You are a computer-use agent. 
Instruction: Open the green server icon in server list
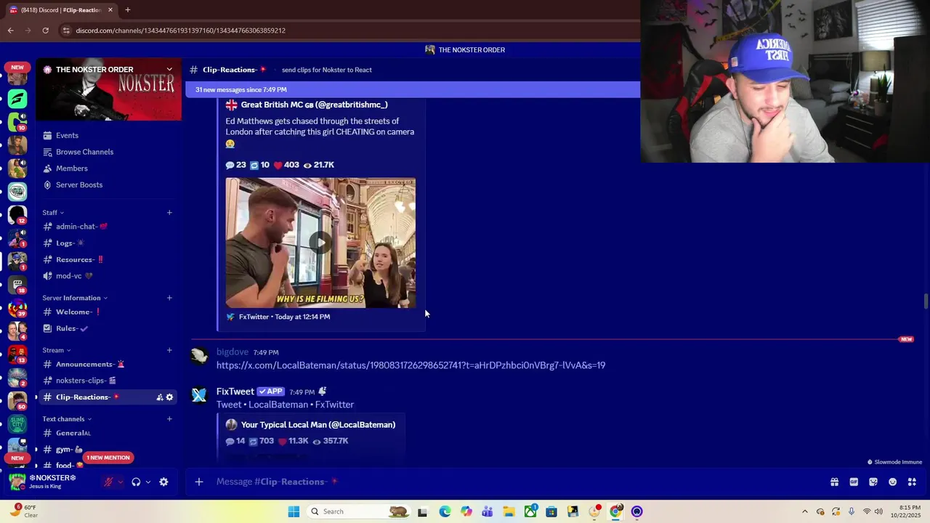point(17,99)
